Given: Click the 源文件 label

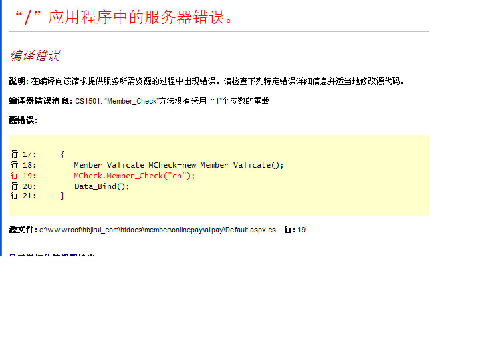Looking at the screenshot, I should [23, 230].
